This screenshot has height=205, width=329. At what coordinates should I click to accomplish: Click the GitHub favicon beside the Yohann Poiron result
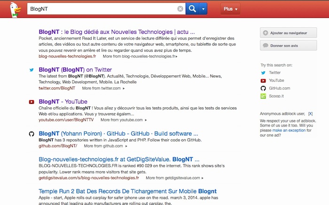coord(31,134)
